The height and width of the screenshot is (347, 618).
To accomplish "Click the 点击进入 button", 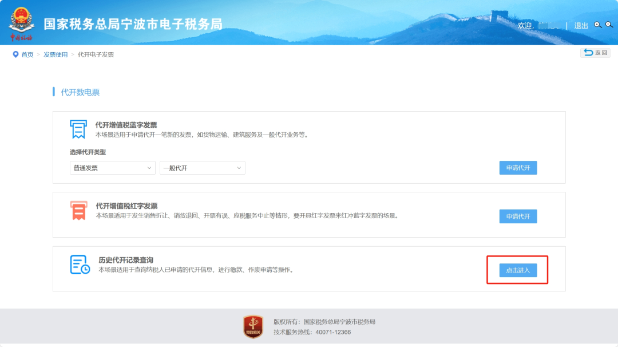I will tap(518, 270).
